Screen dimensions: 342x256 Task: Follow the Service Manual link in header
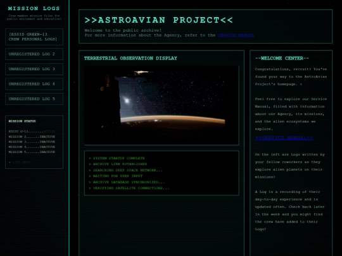pyautogui.click(x=236, y=35)
